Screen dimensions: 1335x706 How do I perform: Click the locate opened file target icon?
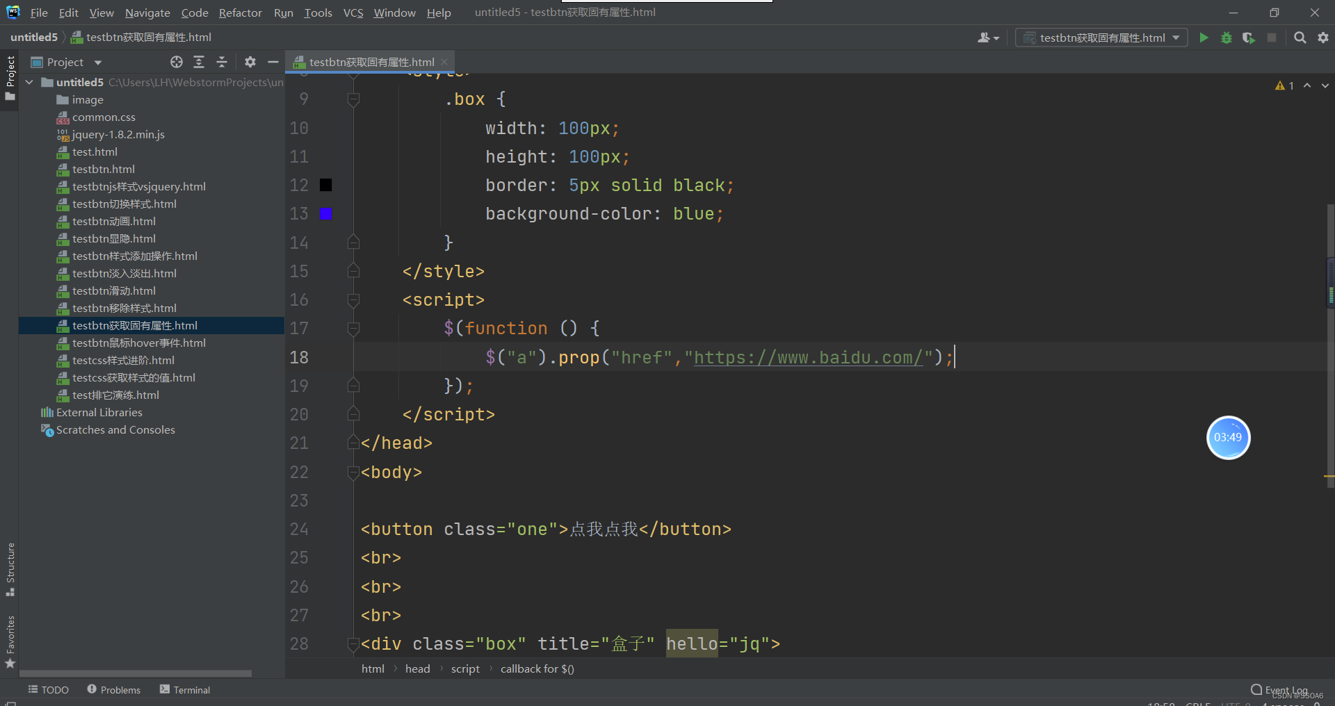tap(177, 62)
